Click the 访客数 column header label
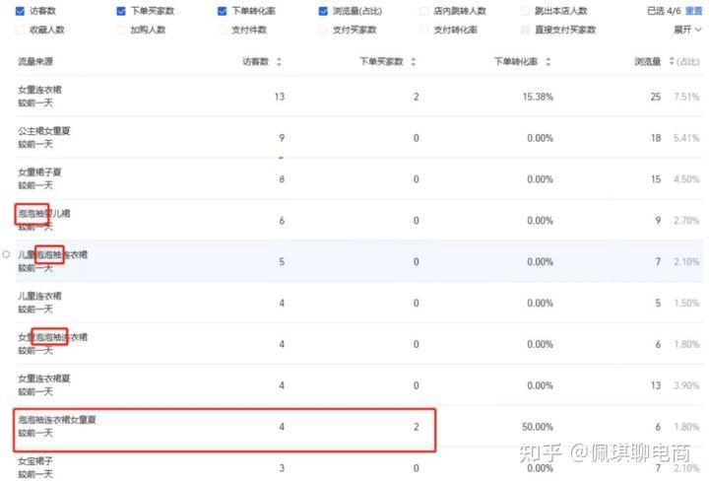Viewport: 709px width, 482px height. pyautogui.click(x=255, y=61)
